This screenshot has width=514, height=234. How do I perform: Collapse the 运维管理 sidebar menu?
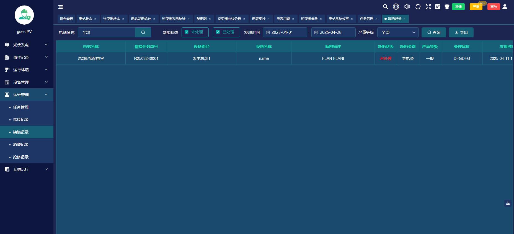(27, 95)
